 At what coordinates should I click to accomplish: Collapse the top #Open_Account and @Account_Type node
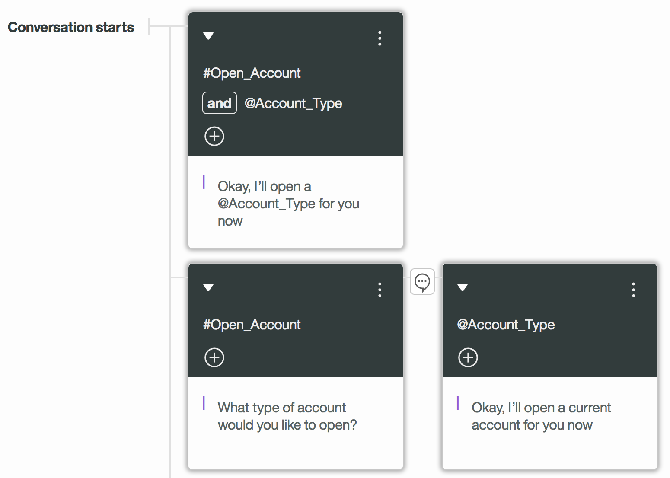pos(208,36)
